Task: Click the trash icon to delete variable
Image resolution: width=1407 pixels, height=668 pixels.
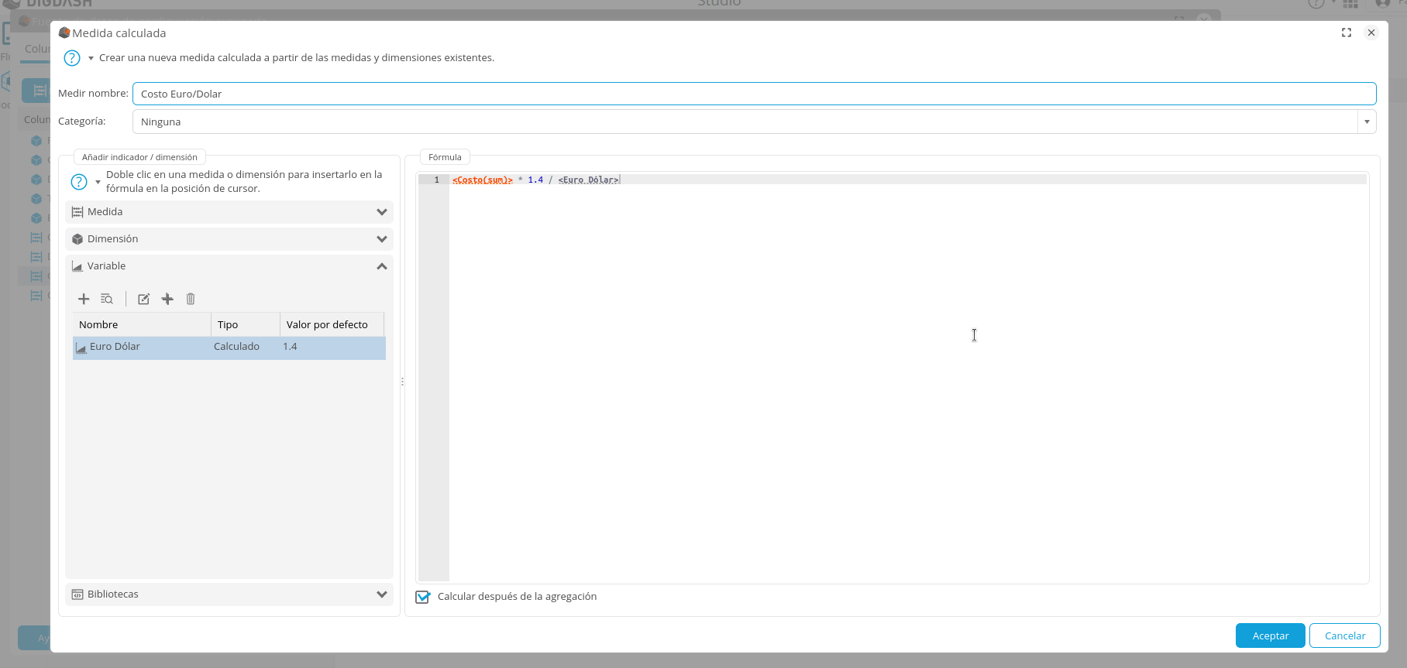Action: [x=191, y=299]
